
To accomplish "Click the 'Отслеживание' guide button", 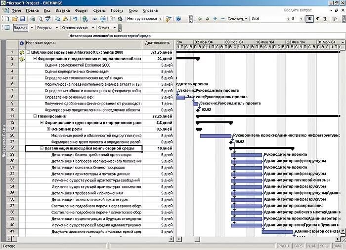I will tap(75, 28).
